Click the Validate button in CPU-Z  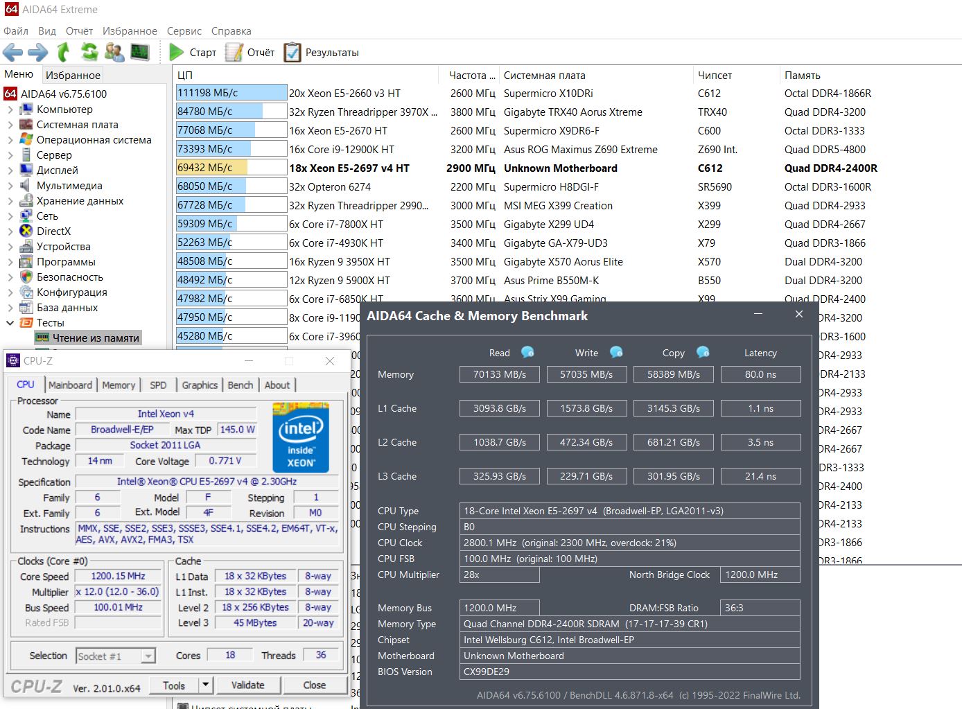click(x=247, y=685)
